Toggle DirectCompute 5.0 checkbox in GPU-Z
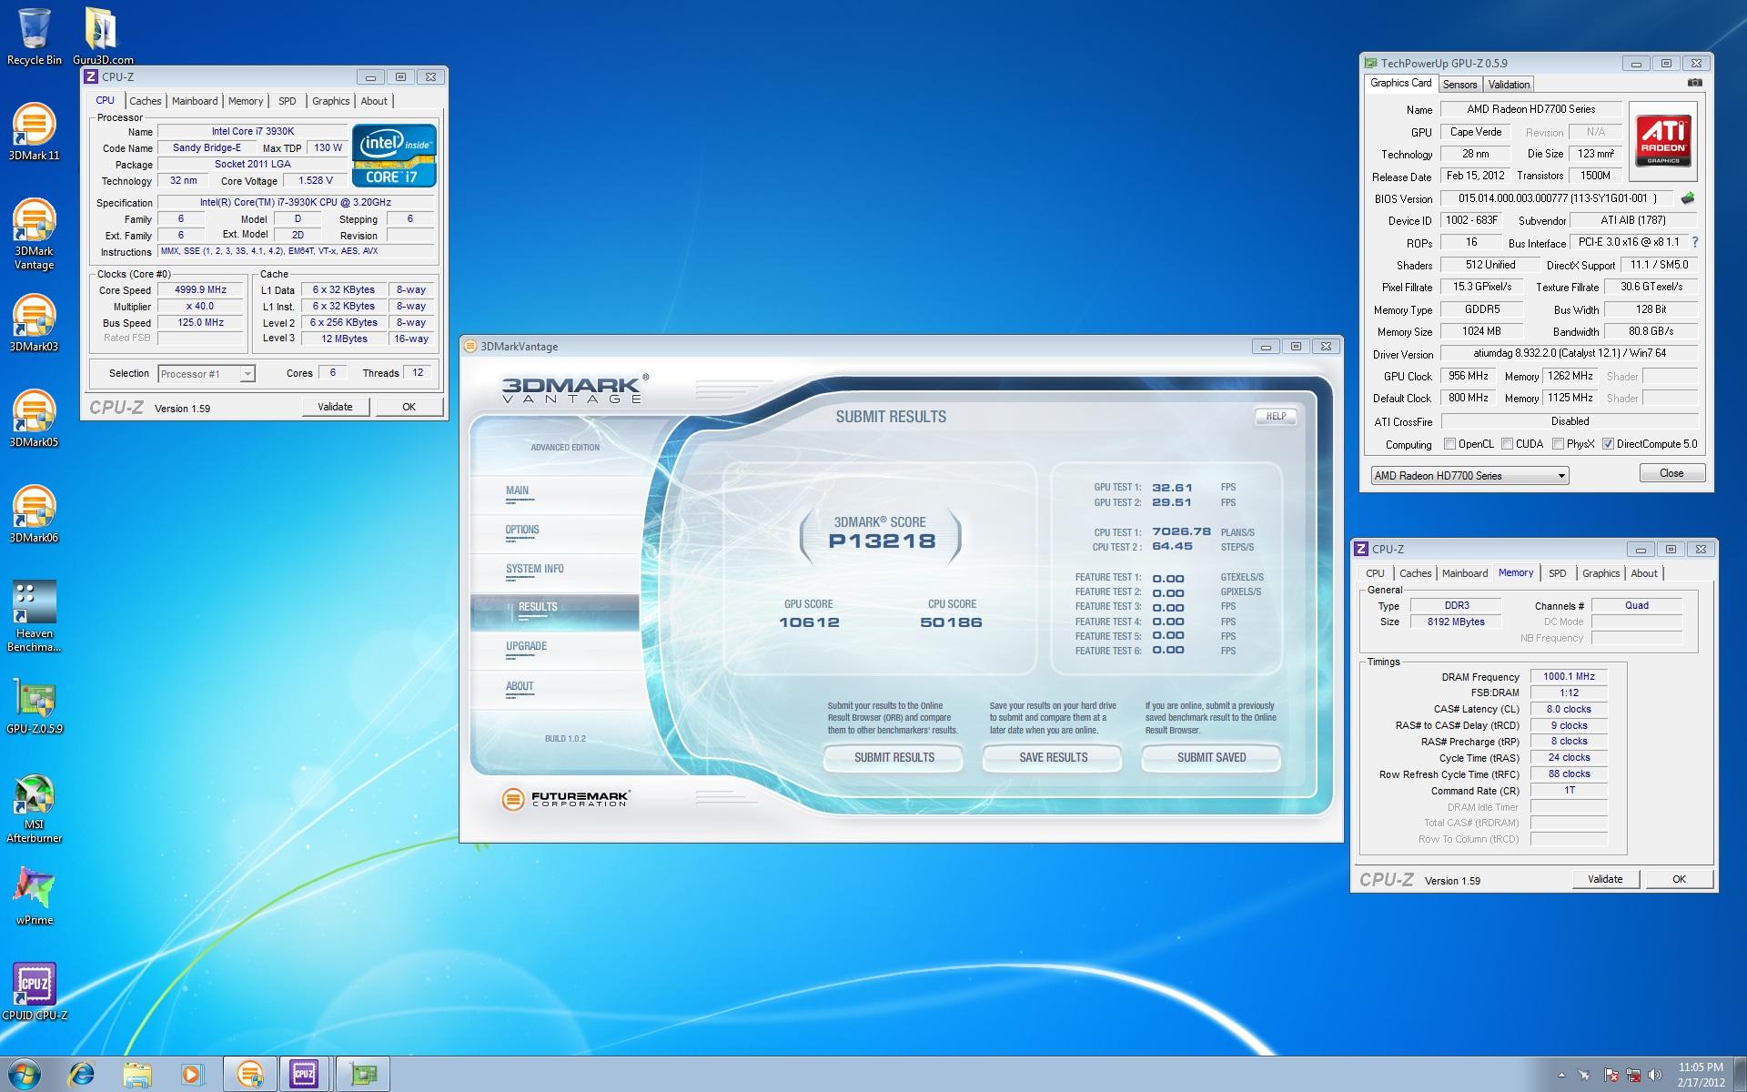Viewport: 1747px width, 1092px height. [1608, 444]
